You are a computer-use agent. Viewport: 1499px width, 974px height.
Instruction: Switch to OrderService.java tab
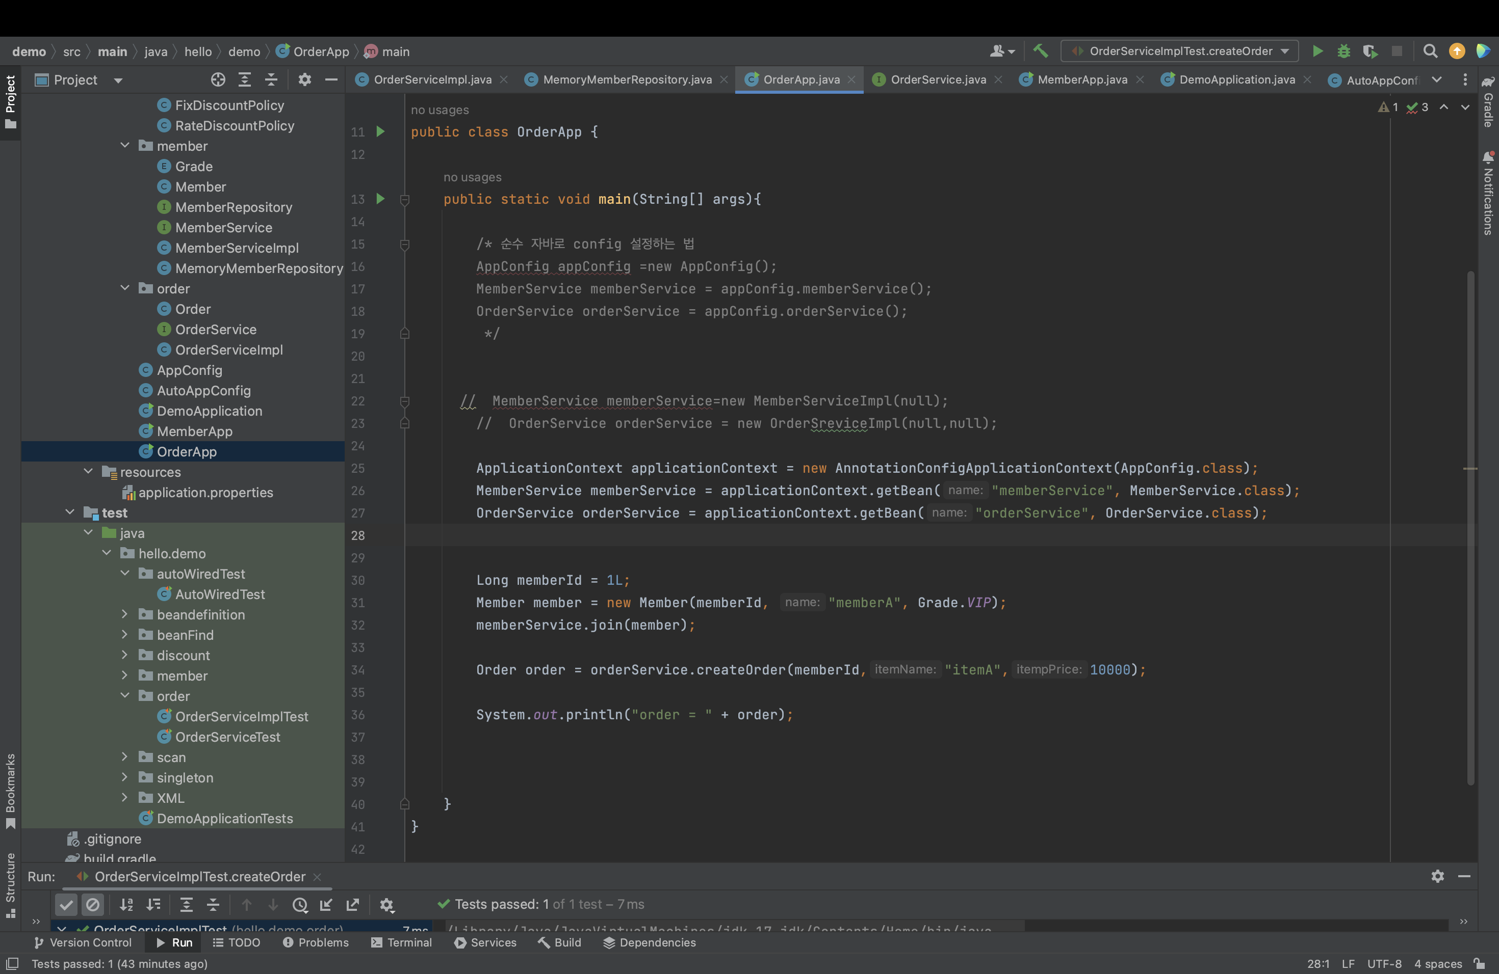(x=938, y=79)
